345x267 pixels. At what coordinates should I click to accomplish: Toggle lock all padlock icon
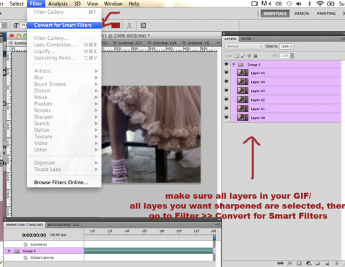click(x=255, y=56)
